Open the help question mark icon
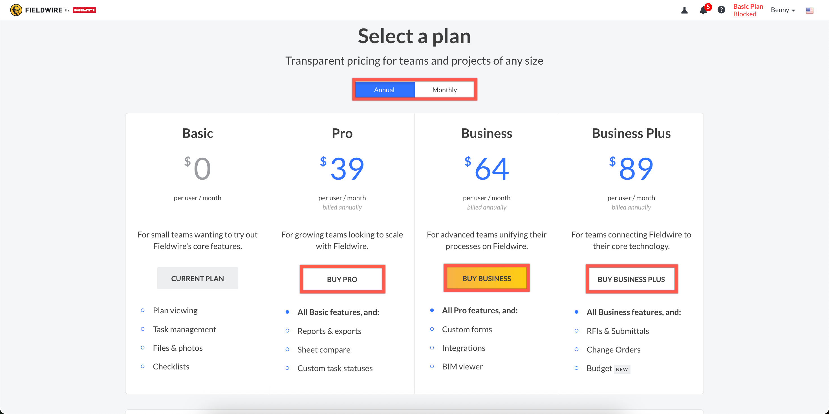This screenshot has width=829, height=414. coord(721,10)
